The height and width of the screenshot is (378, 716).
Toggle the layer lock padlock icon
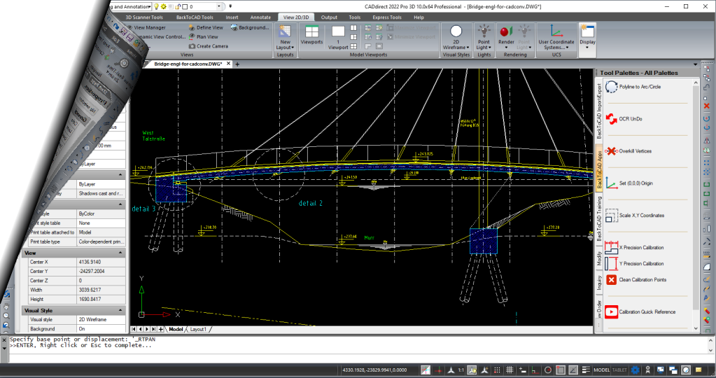[178, 6]
